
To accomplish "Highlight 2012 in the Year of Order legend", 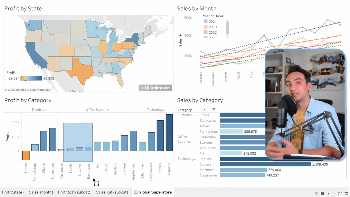I will 212,33.
